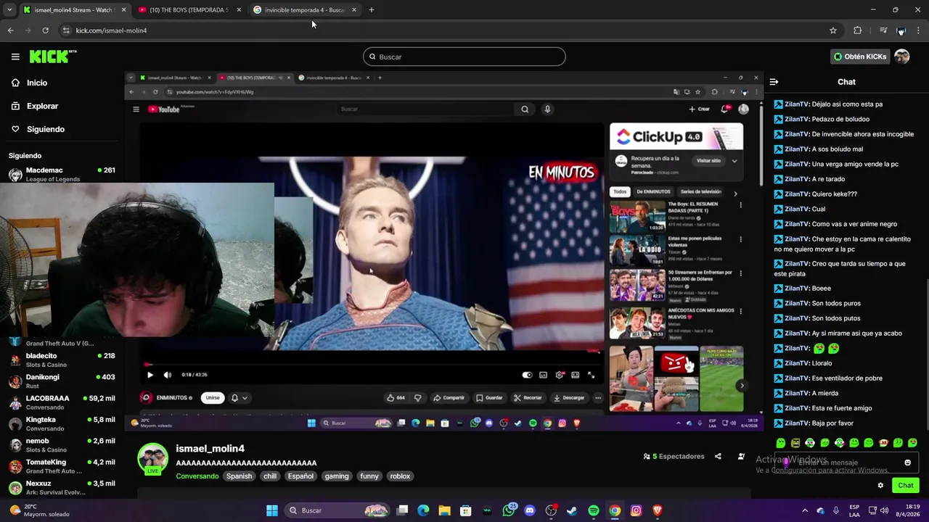Open Macdemac channel in following list
Screen dimensions: 929x522
coord(62,174)
